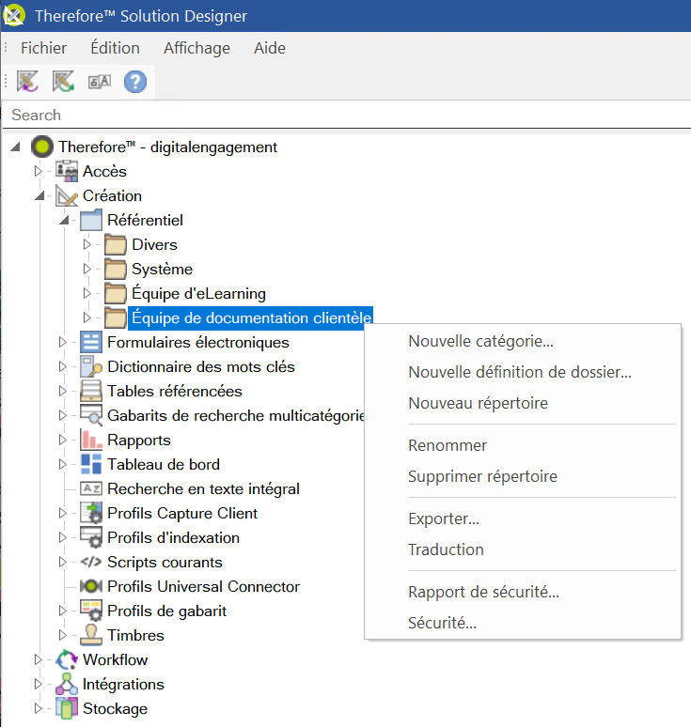This screenshot has height=727, width=691.
Task: Select the Dictionnaire des mots clés label
Action: click(x=201, y=366)
